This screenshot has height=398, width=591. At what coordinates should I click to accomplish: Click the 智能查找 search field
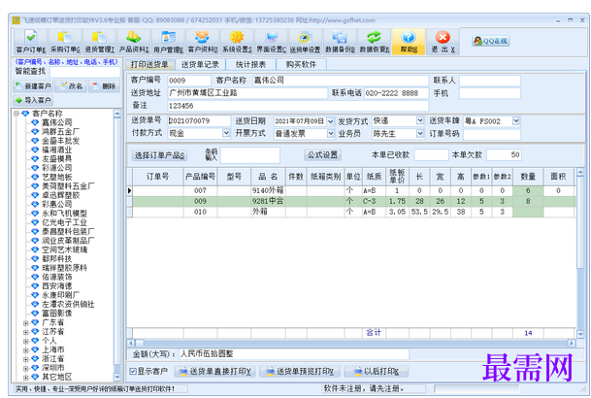coord(84,72)
